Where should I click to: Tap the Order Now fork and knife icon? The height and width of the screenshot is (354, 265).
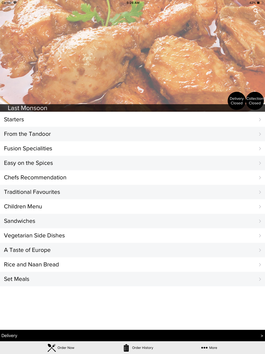(52, 348)
